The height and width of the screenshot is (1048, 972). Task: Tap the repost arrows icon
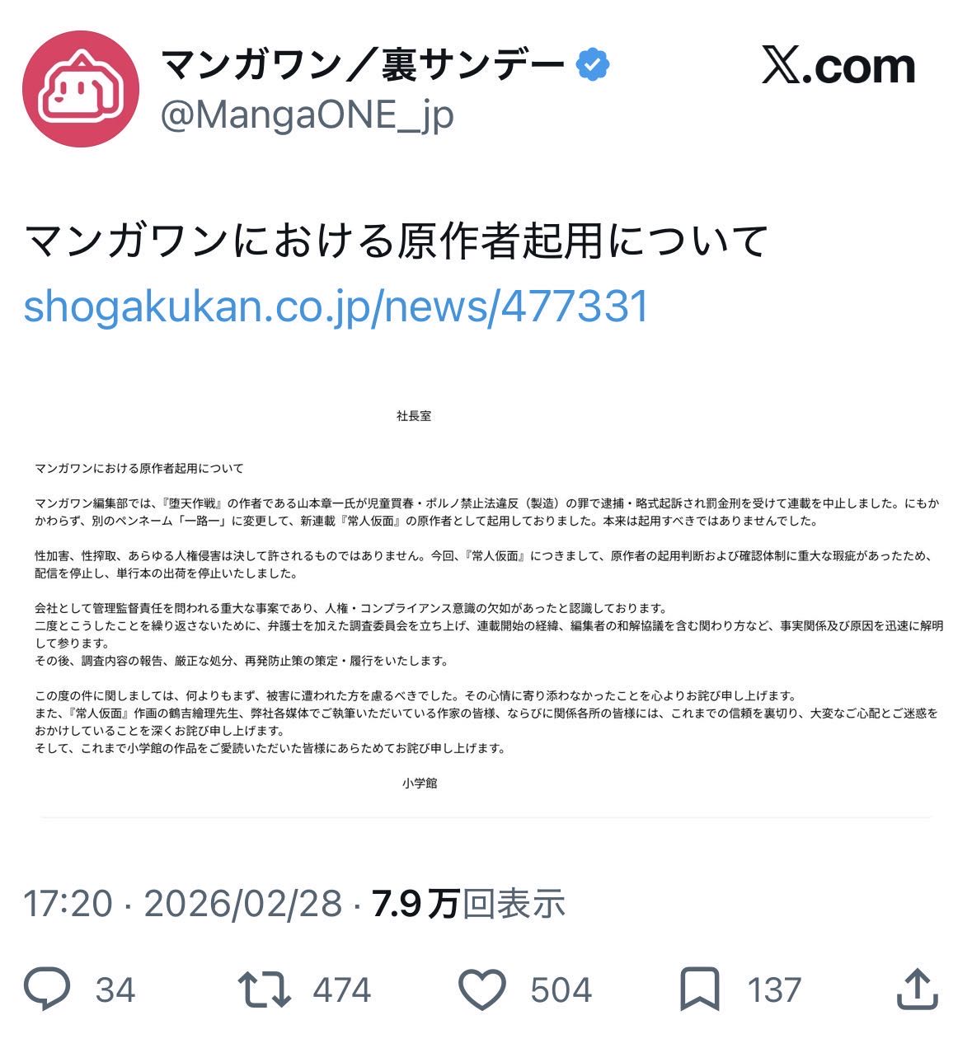pyautogui.click(x=264, y=990)
